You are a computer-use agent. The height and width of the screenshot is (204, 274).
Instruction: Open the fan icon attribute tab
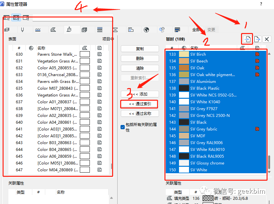click(x=162, y=30)
